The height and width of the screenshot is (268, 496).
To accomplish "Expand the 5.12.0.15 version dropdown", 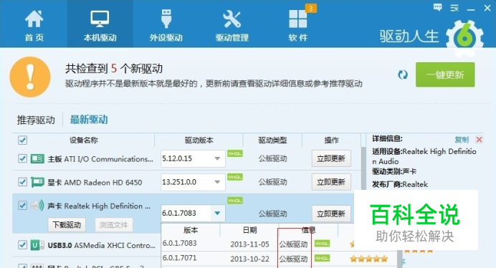I will point(217,158).
